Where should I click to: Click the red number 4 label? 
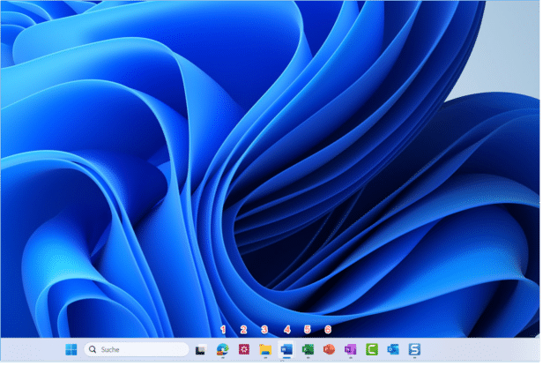click(286, 329)
